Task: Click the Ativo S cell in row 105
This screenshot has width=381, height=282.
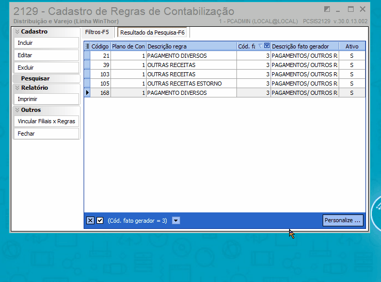Action: [x=352, y=84]
